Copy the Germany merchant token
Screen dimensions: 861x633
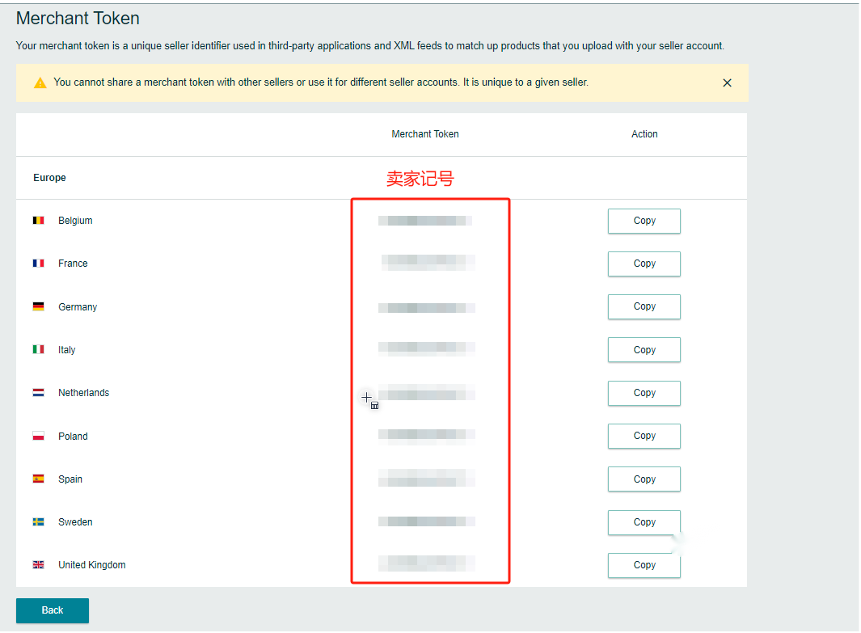tap(644, 306)
